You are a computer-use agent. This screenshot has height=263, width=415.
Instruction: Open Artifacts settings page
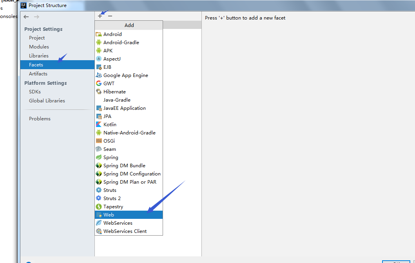(x=38, y=74)
